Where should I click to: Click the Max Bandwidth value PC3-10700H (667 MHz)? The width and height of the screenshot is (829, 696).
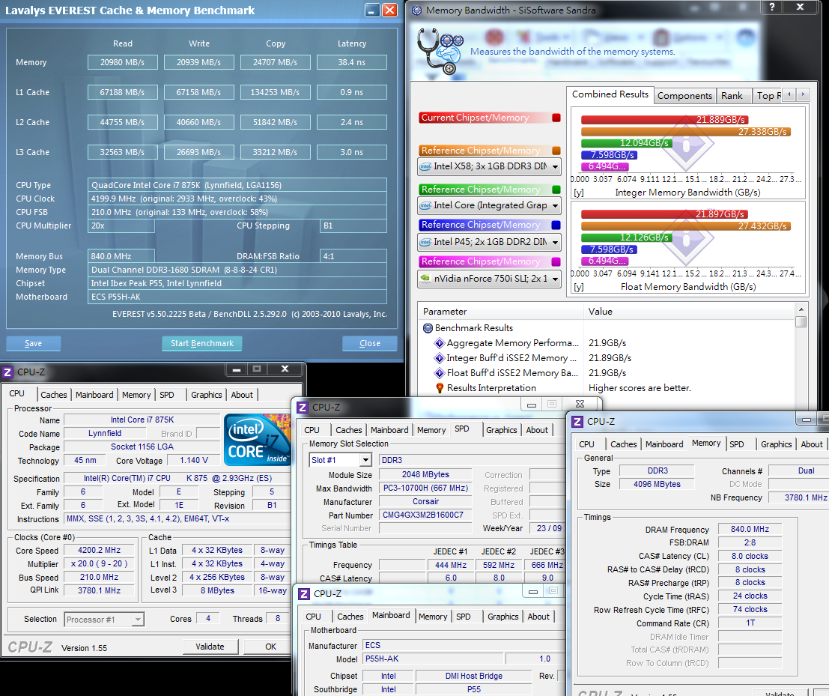[425, 488]
